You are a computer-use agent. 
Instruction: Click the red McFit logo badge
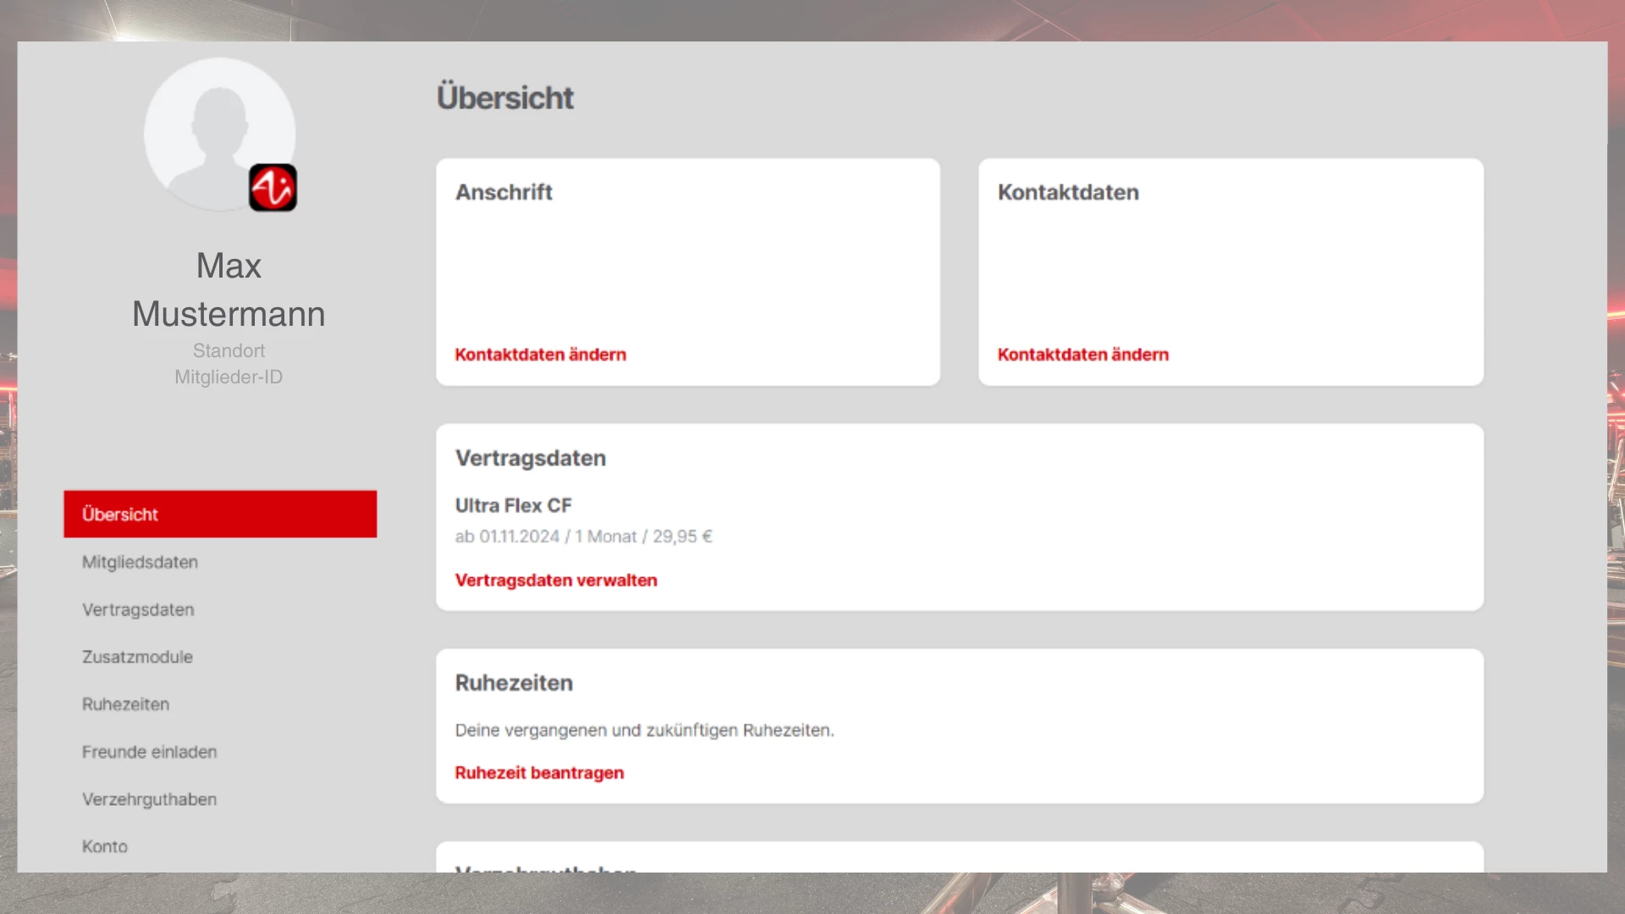click(x=273, y=188)
